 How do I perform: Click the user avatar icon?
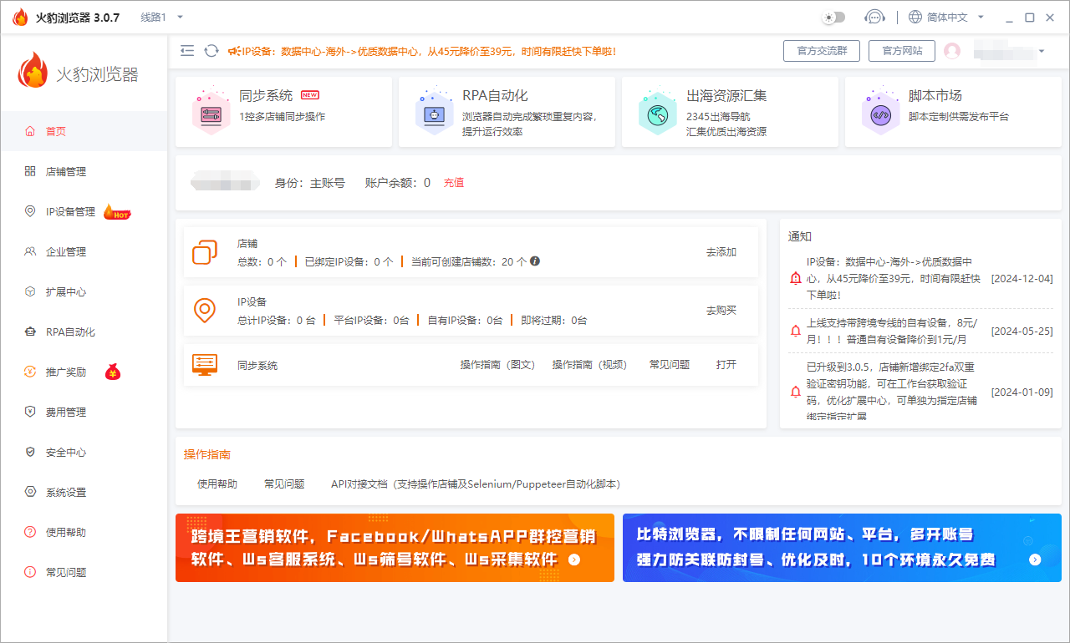tap(952, 51)
